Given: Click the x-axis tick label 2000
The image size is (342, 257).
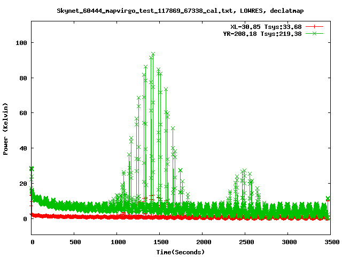Looking at the screenshot, I should click(204, 242).
